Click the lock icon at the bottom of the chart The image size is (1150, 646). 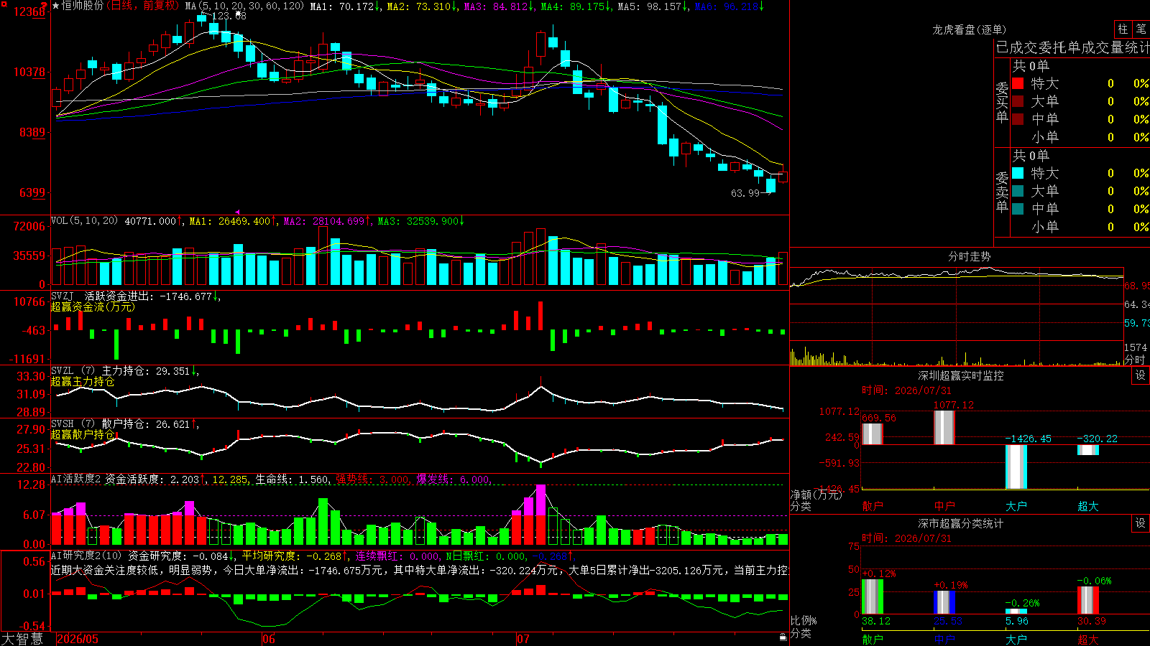[x=783, y=637]
